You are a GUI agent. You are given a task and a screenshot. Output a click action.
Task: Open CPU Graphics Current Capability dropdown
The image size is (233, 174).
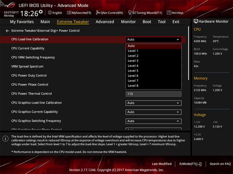point(153,112)
